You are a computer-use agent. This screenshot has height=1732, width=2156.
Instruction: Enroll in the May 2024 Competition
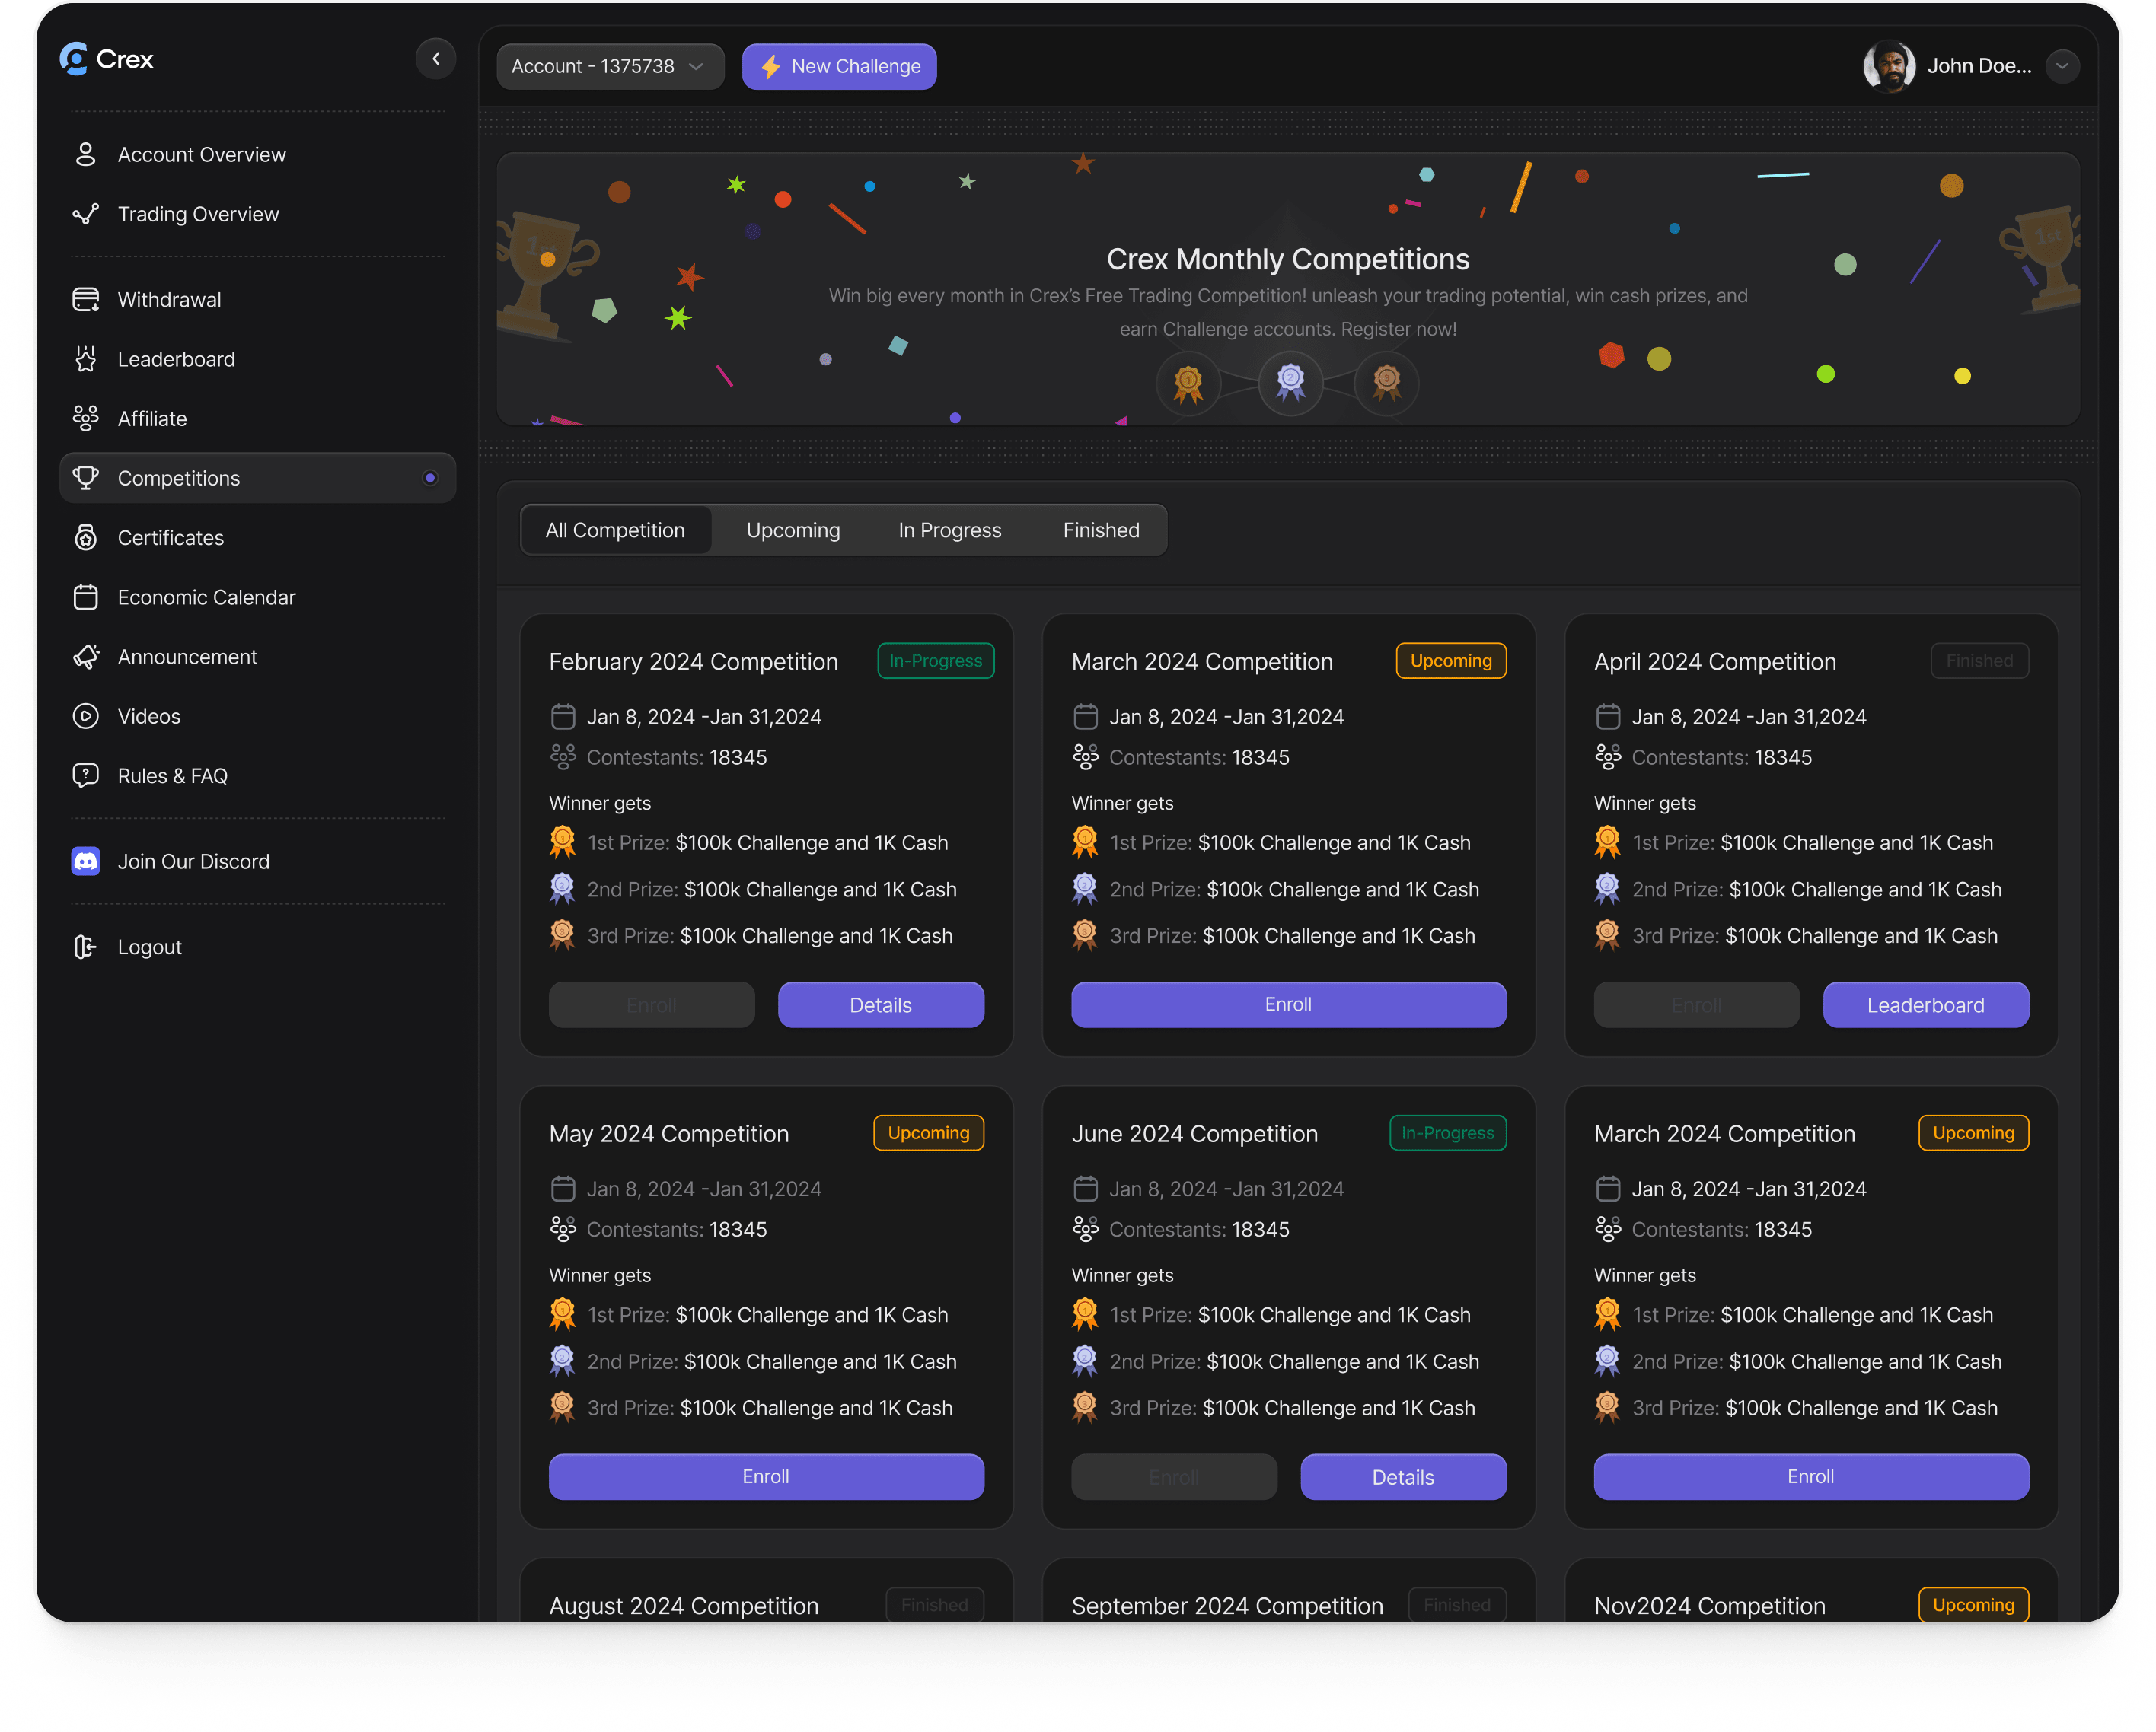point(766,1476)
